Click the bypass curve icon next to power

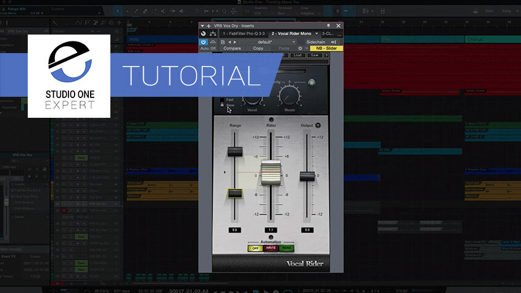pos(213,42)
